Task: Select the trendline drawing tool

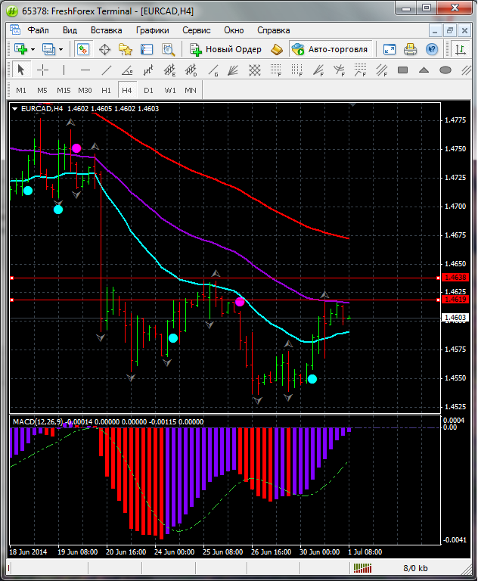Action: click(107, 70)
